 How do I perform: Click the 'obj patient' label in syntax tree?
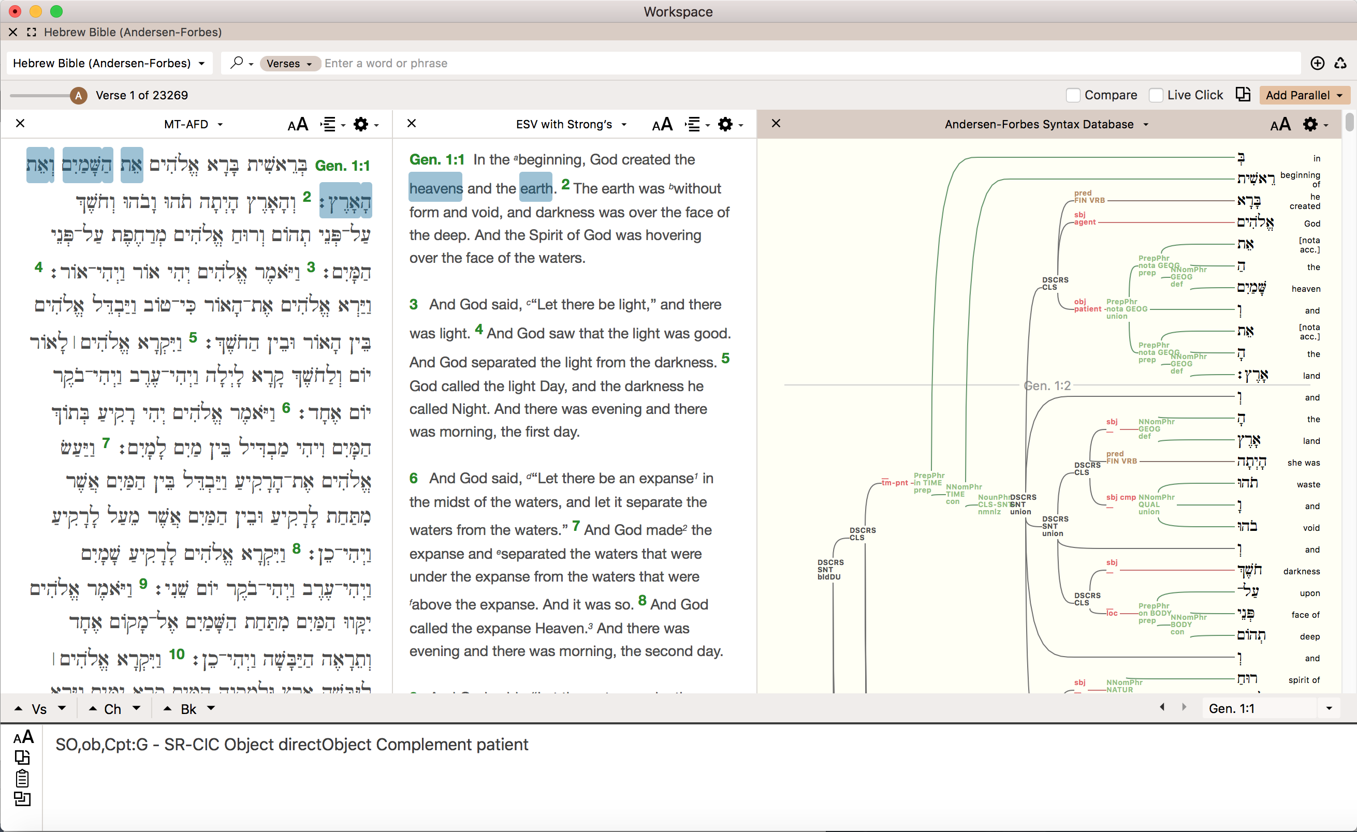[1087, 305]
